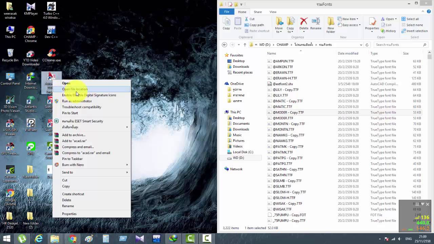The image size is (434, 244).
Task: Click the Windows Start button
Action: click(6, 239)
